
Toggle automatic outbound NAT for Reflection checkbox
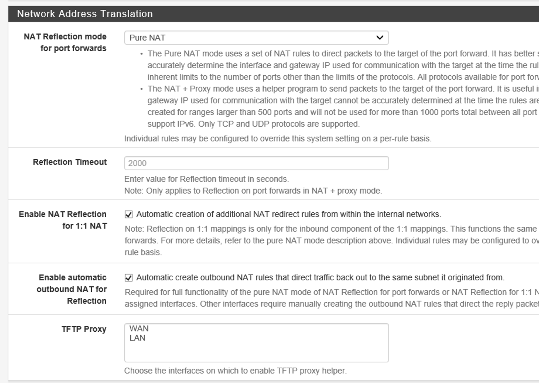129,278
